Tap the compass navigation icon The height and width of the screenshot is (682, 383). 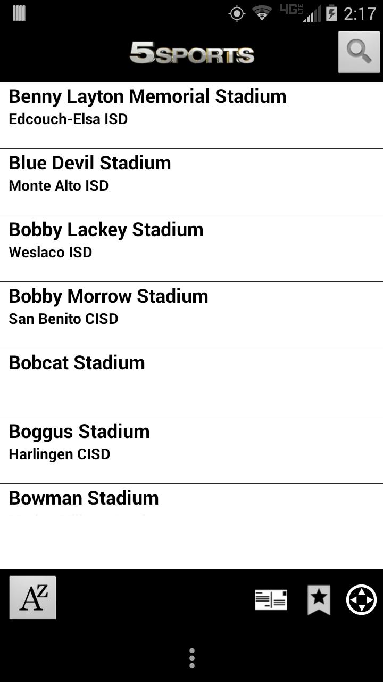(362, 600)
